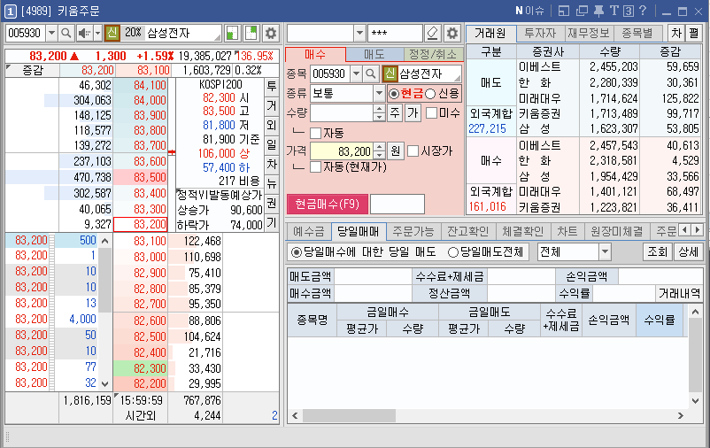Check the 자동(현재가) checkbox
The height and width of the screenshot is (448, 710).
[316, 167]
